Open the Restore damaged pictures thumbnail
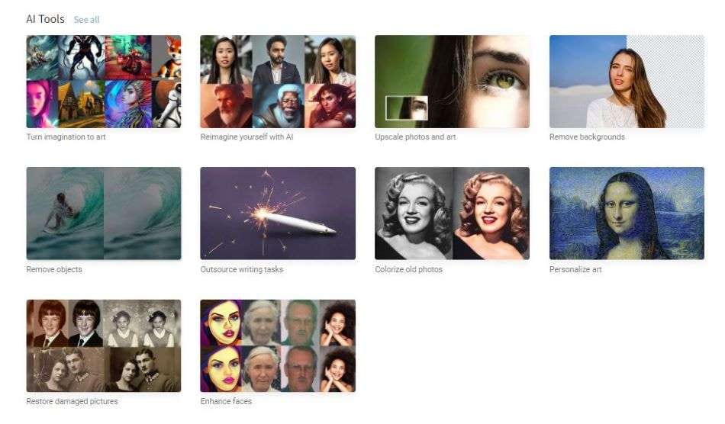Image resolution: width=725 pixels, height=424 pixels. tap(104, 346)
